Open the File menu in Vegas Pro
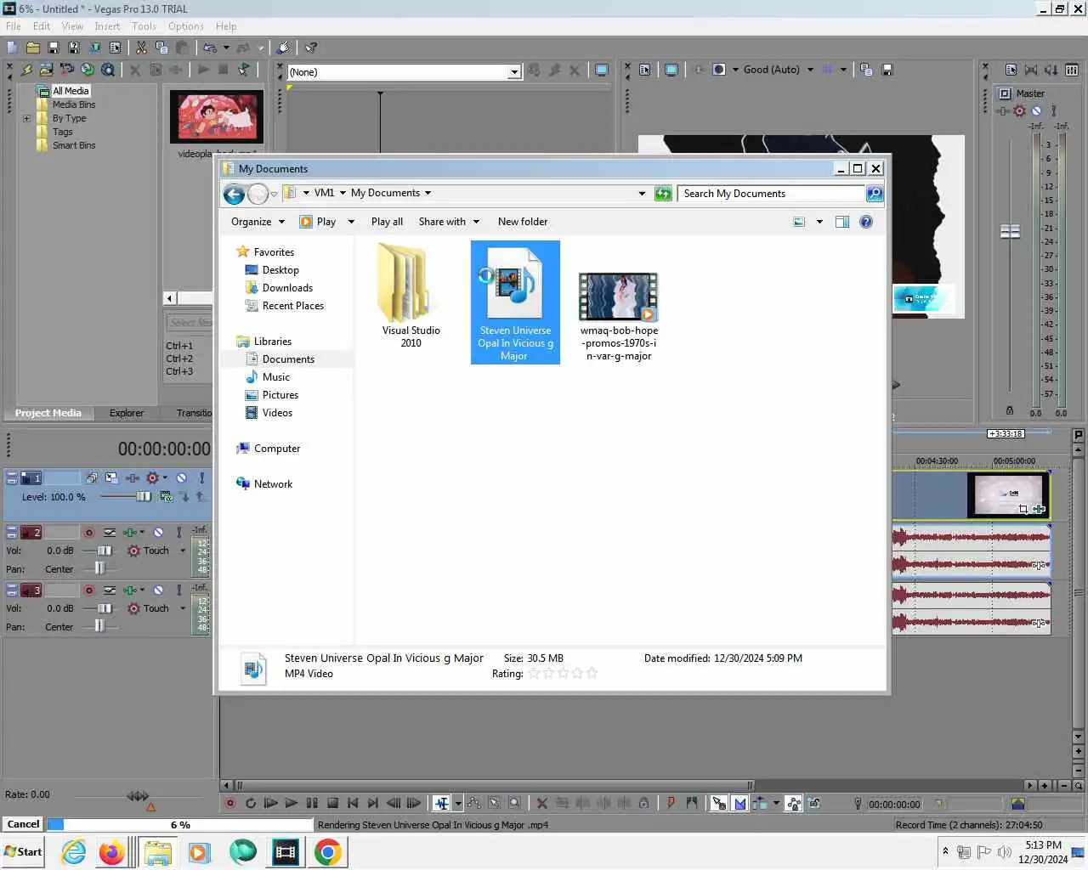This screenshot has height=870, width=1088. click(14, 26)
